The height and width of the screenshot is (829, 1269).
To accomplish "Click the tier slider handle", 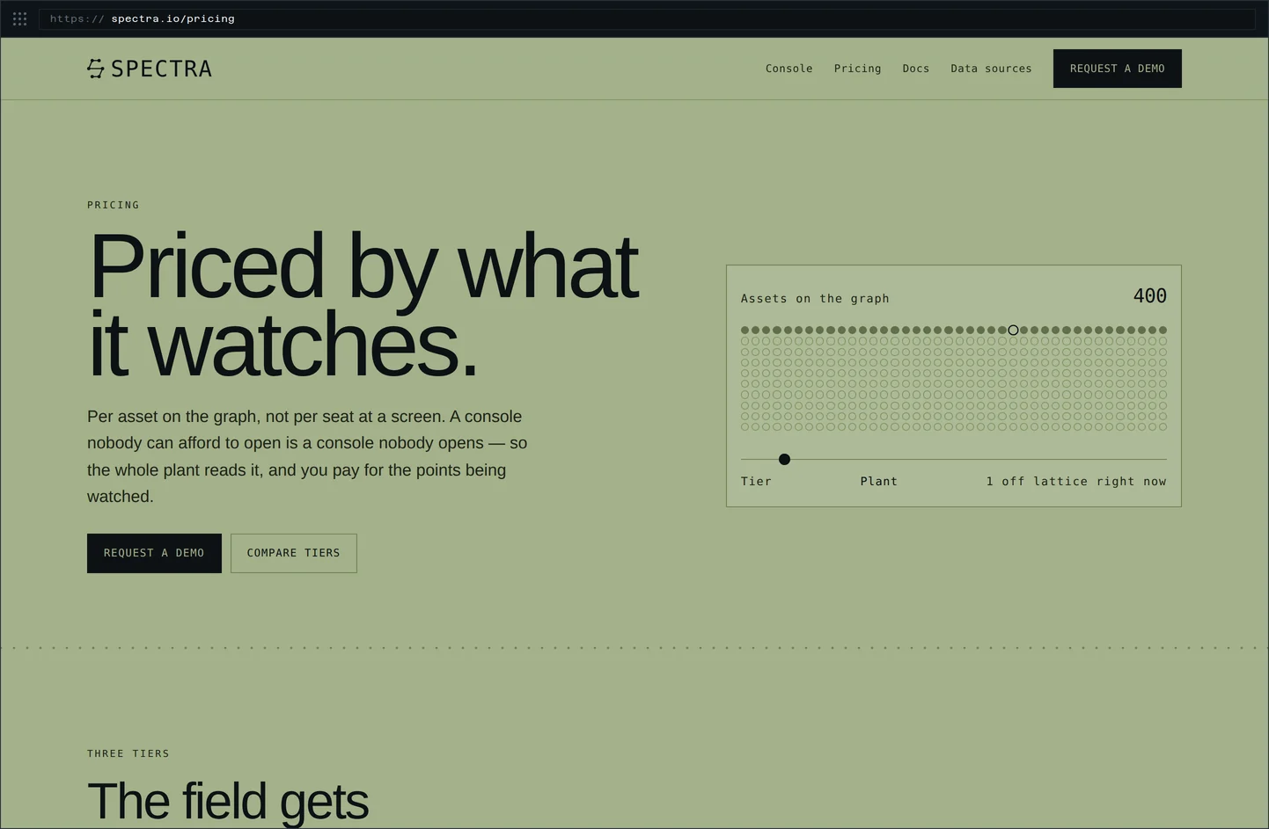I will pyautogui.click(x=784, y=459).
